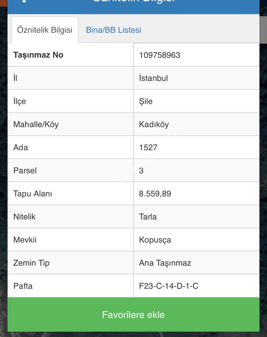Click the Pafta code F23-C-14-D-1-C
The width and height of the screenshot is (267, 337).
(x=169, y=286)
